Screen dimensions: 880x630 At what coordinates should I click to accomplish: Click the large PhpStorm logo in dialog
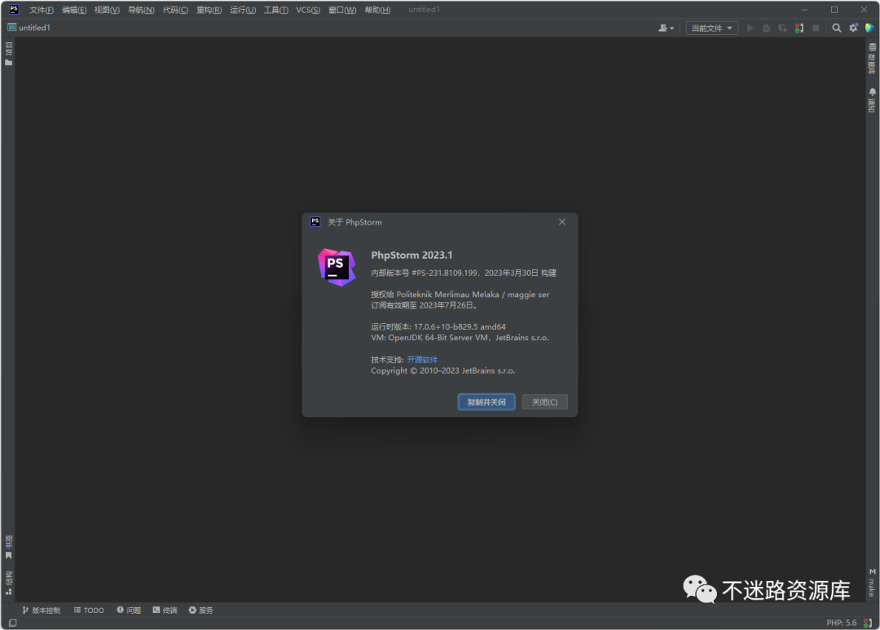coord(337,267)
